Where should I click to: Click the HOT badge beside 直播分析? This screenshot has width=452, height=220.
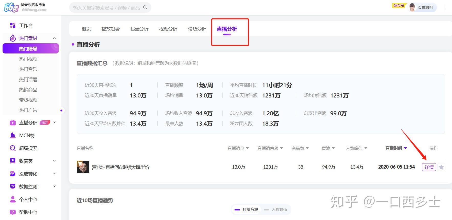coord(45,123)
